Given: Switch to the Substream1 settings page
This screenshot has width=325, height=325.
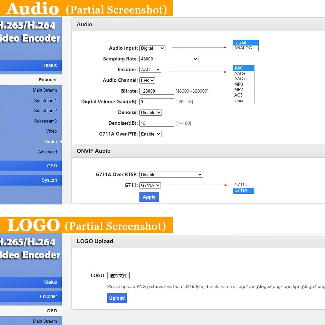Looking at the screenshot, I should 45,100.
